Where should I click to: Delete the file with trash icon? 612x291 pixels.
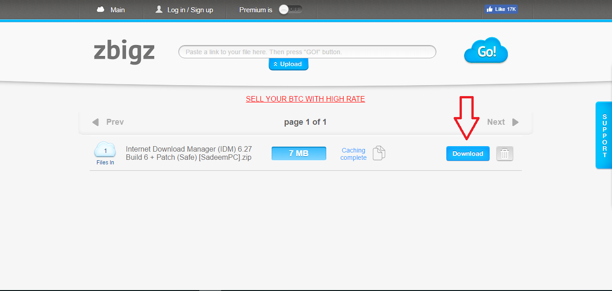pos(505,153)
